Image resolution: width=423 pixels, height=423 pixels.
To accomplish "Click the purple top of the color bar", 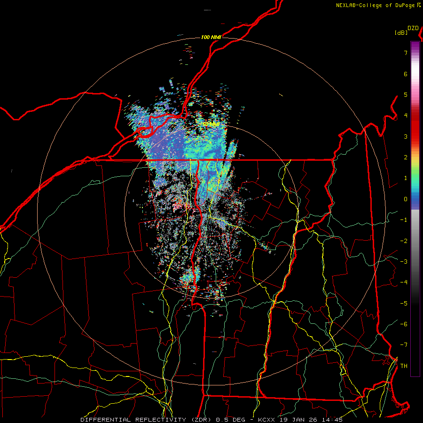I will coord(415,47).
